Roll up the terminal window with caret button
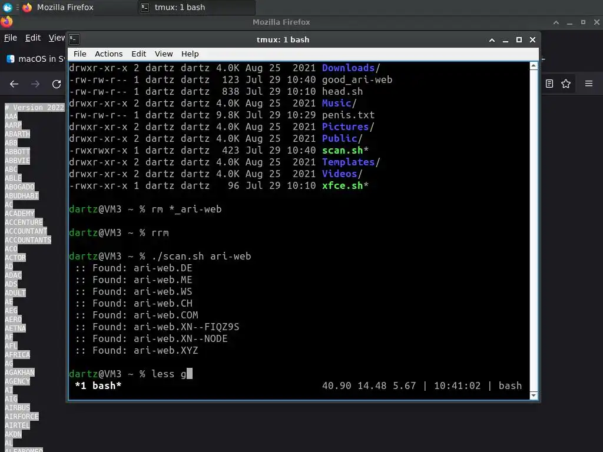 (x=492, y=39)
